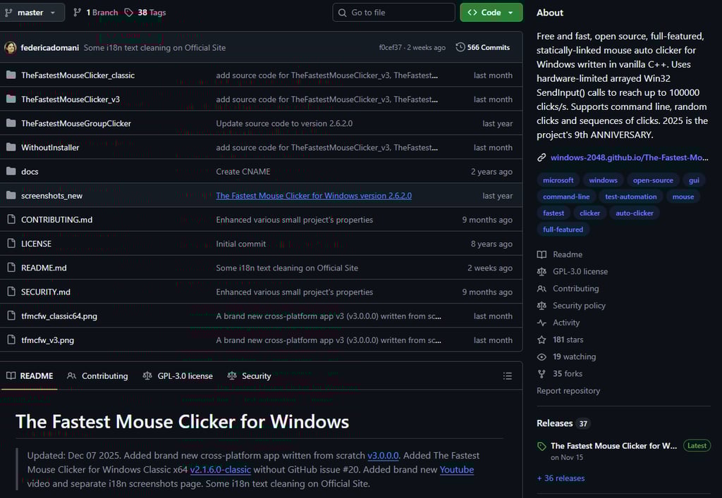This screenshot has height=498, width=722.
Task: Open windows-2048.github.io project website link
Action: [630, 158]
